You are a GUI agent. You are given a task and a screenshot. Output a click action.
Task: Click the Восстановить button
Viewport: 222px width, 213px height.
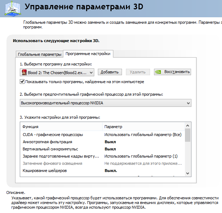click(172, 72)
